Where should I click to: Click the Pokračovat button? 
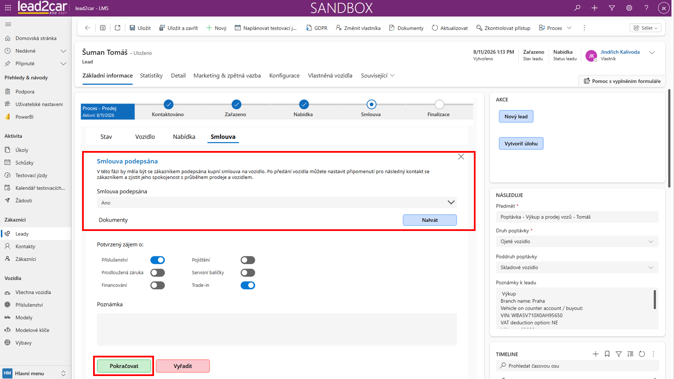124,366
